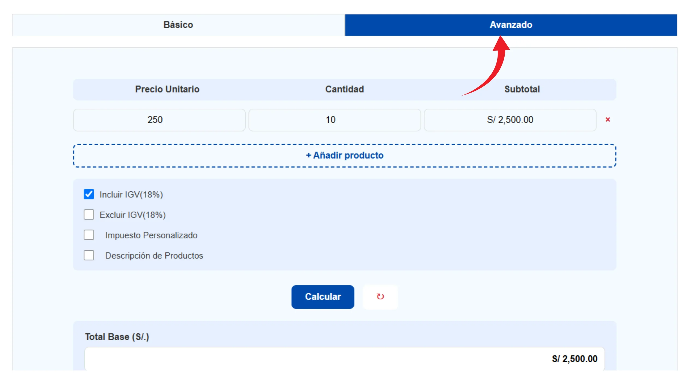Click the Cantidad field showing 10

click(x=334, y=120)
